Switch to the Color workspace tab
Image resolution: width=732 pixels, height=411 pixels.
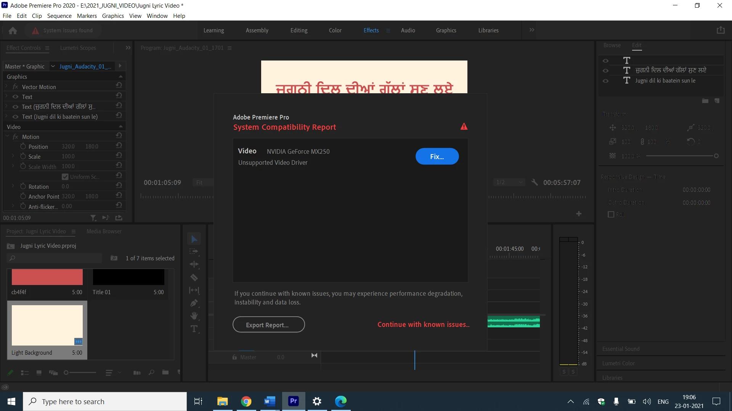coord(335,30)
